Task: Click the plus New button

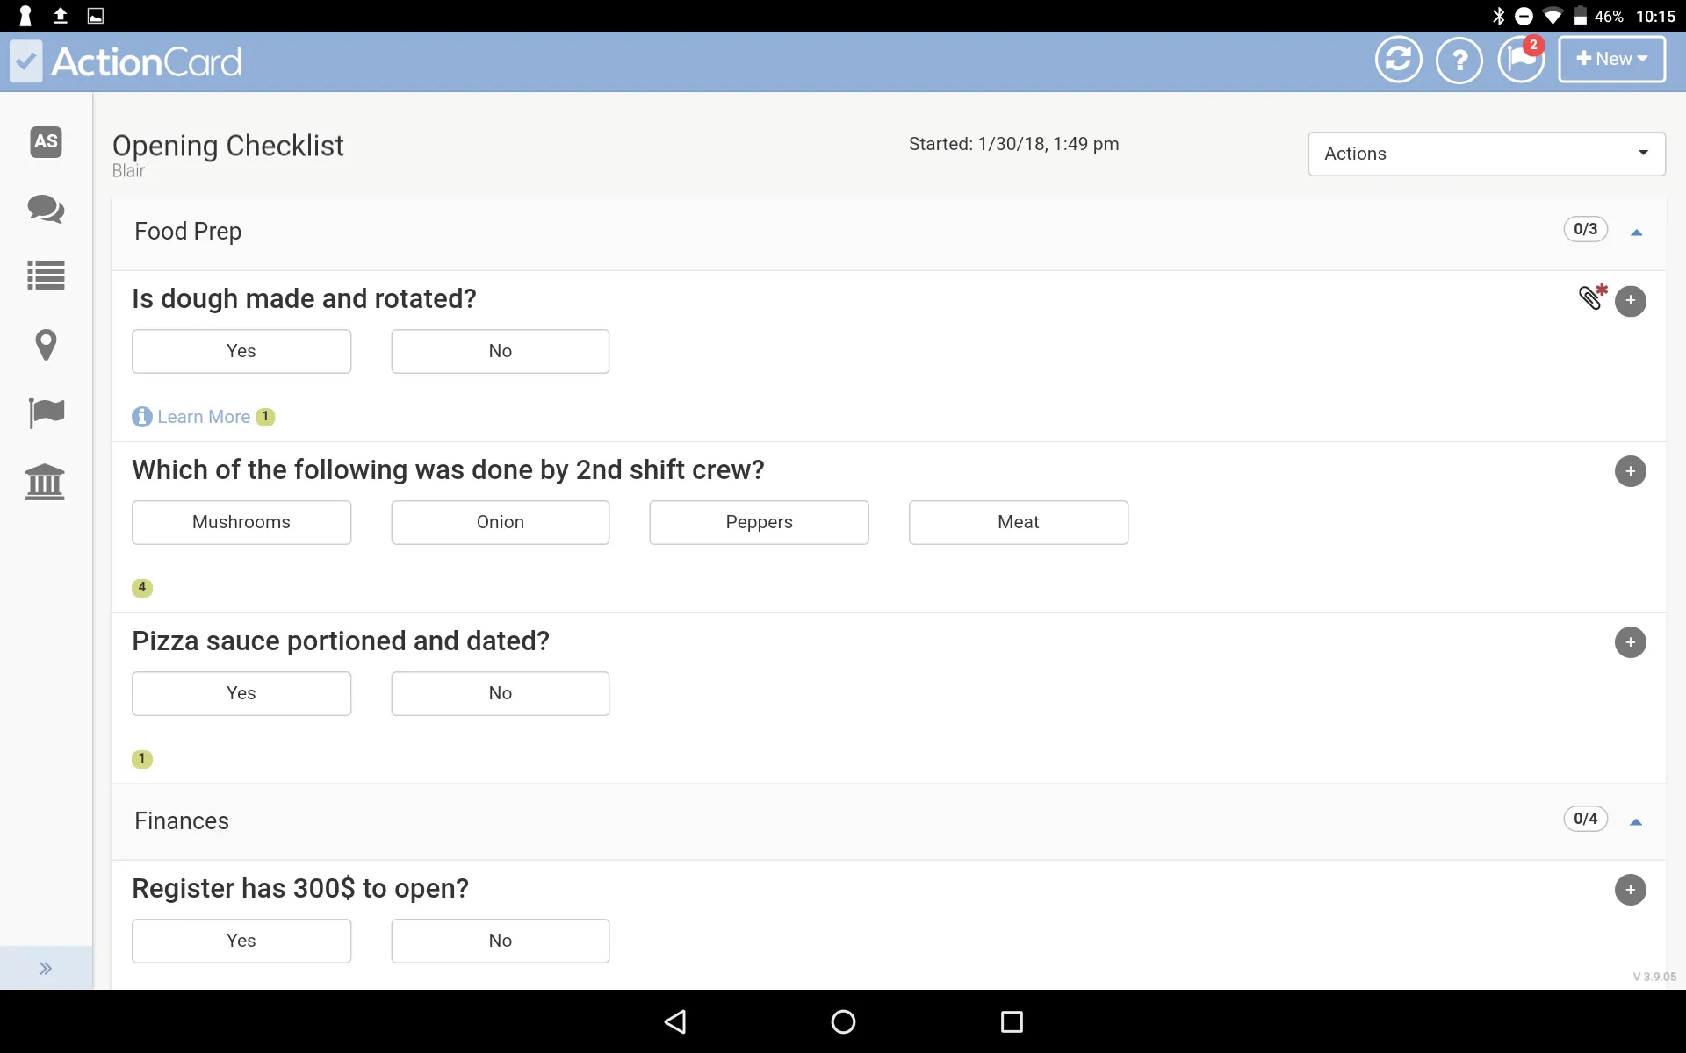Action: click(x=1610, y=57)
